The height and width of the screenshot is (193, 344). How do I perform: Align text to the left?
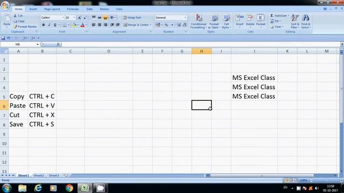click(x=94, y=25)
